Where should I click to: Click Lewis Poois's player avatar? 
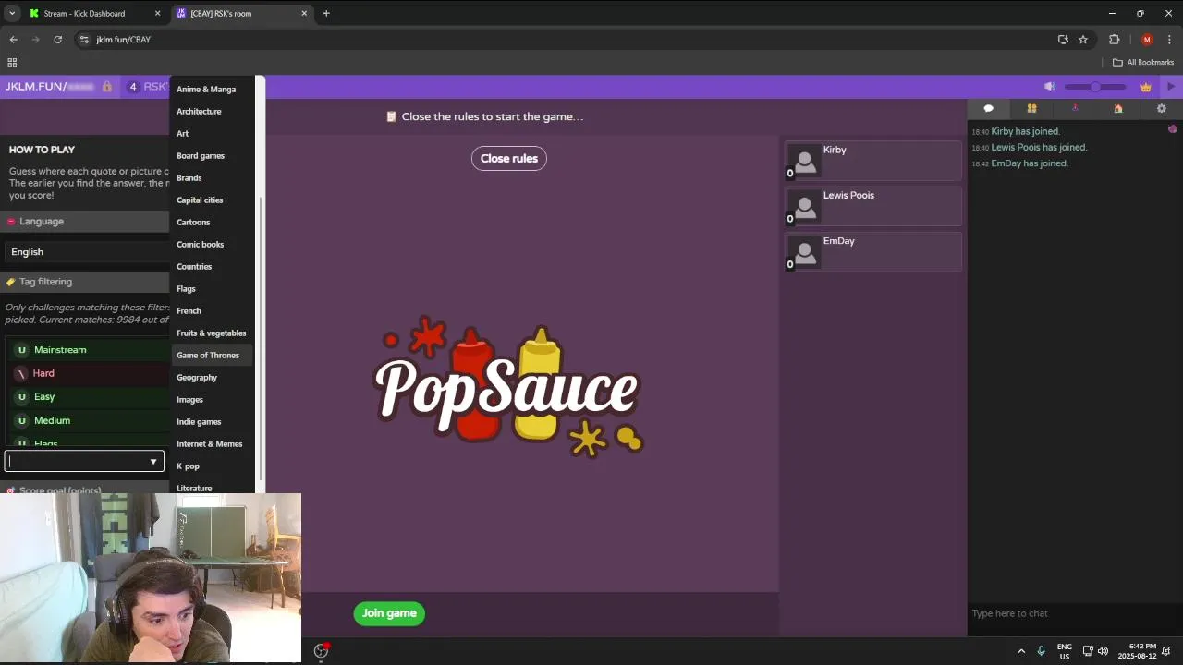[x=805, y=206]
